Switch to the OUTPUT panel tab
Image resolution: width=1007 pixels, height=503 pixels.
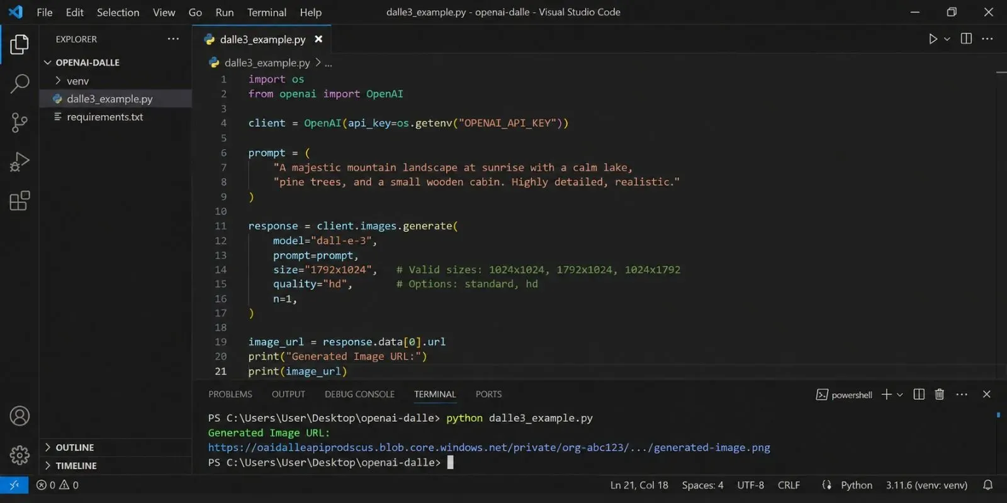coord(288,394)
